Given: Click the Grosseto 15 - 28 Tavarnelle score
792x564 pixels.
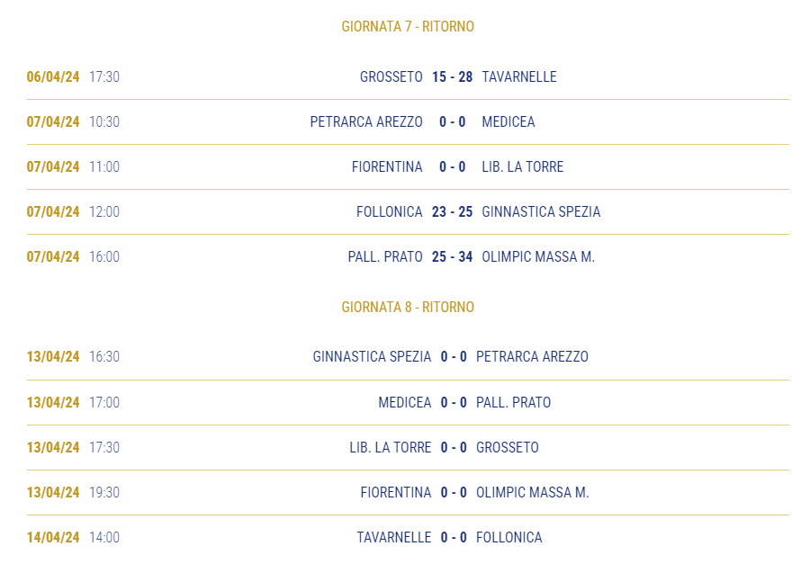Looking at the screenshot, I should pos(452,76).
